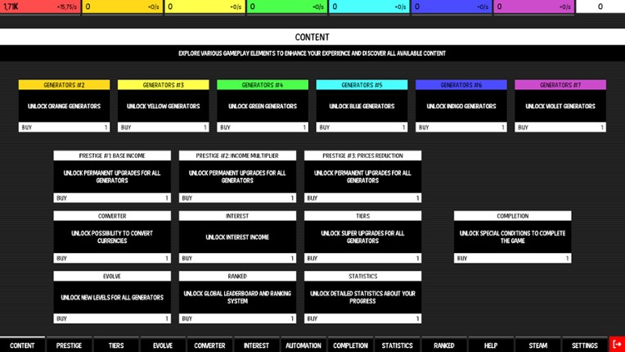This screenshot has width=625, height=352.
Task: Buy Prestige #2 Income Multiplier
Action: 237,198
